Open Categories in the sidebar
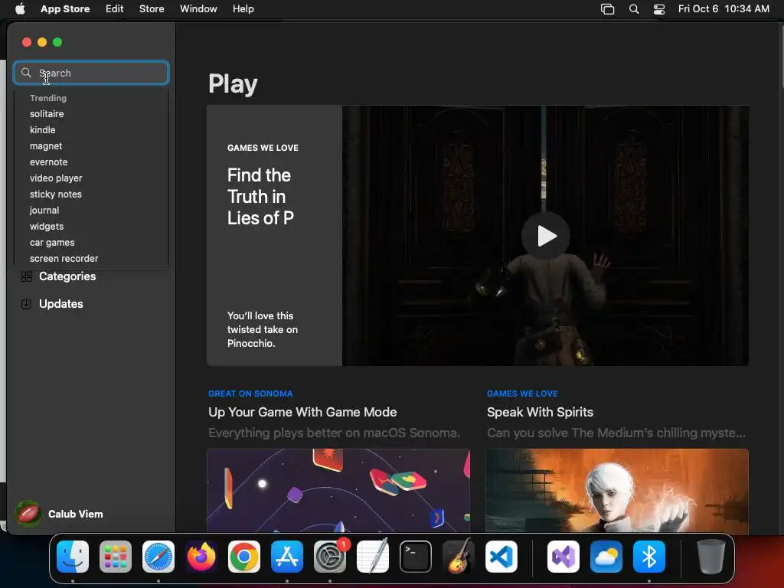Screen dimensions: 784x588 (x=67, y=276)
